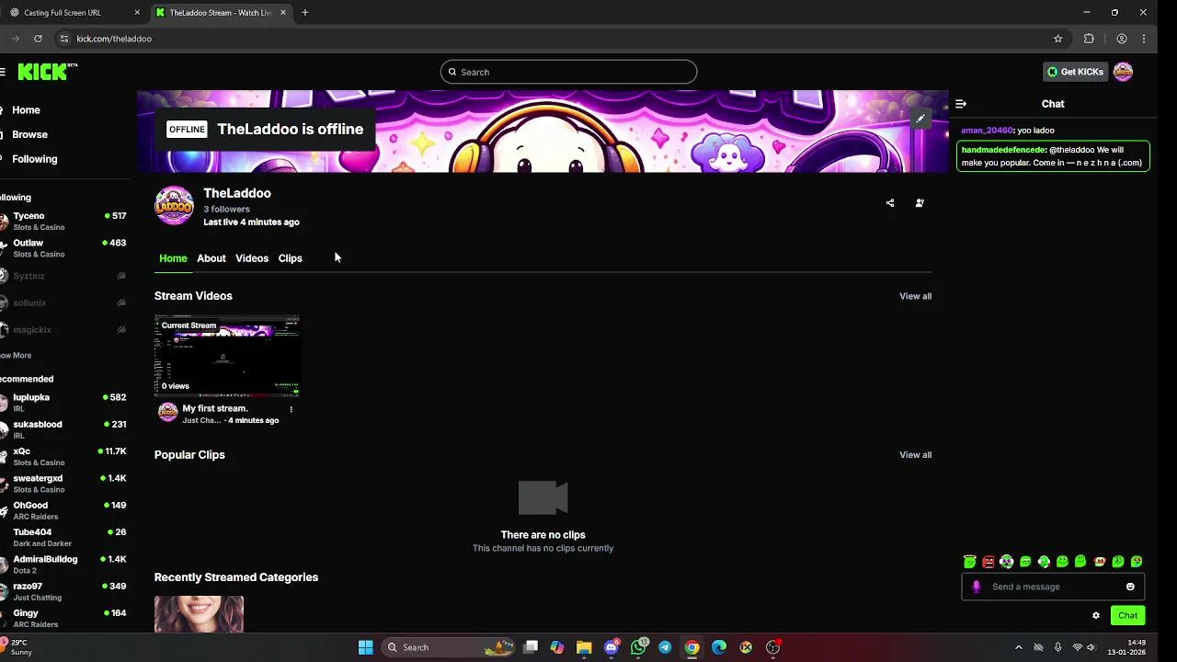
Task: Click TheLaddoo channel avatar
Action: point(174,206)
